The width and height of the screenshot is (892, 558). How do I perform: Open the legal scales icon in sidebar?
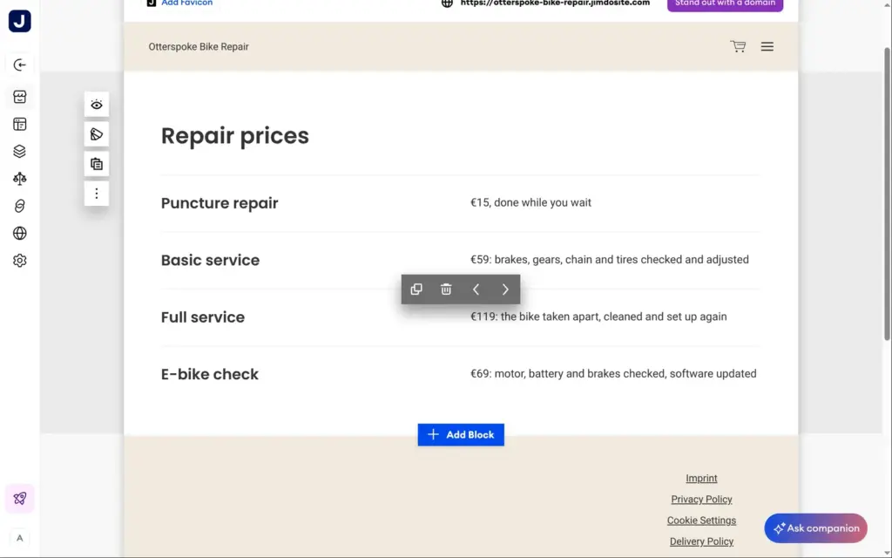20,179
